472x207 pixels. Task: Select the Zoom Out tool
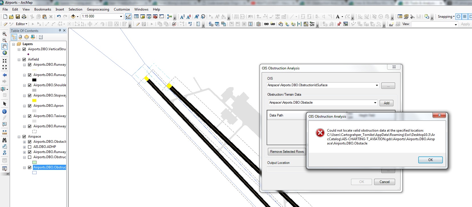[5, 40]
